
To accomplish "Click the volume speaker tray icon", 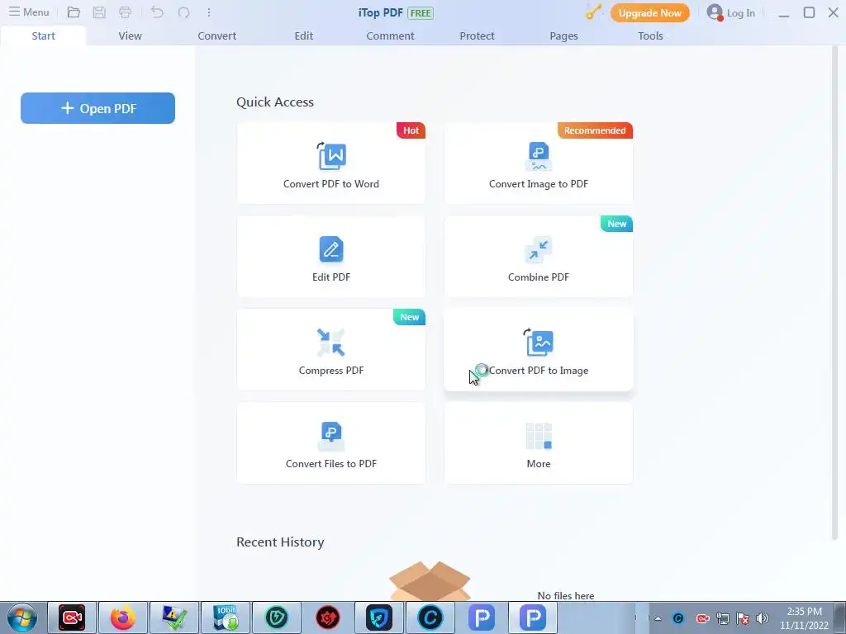I will (762, 618).
